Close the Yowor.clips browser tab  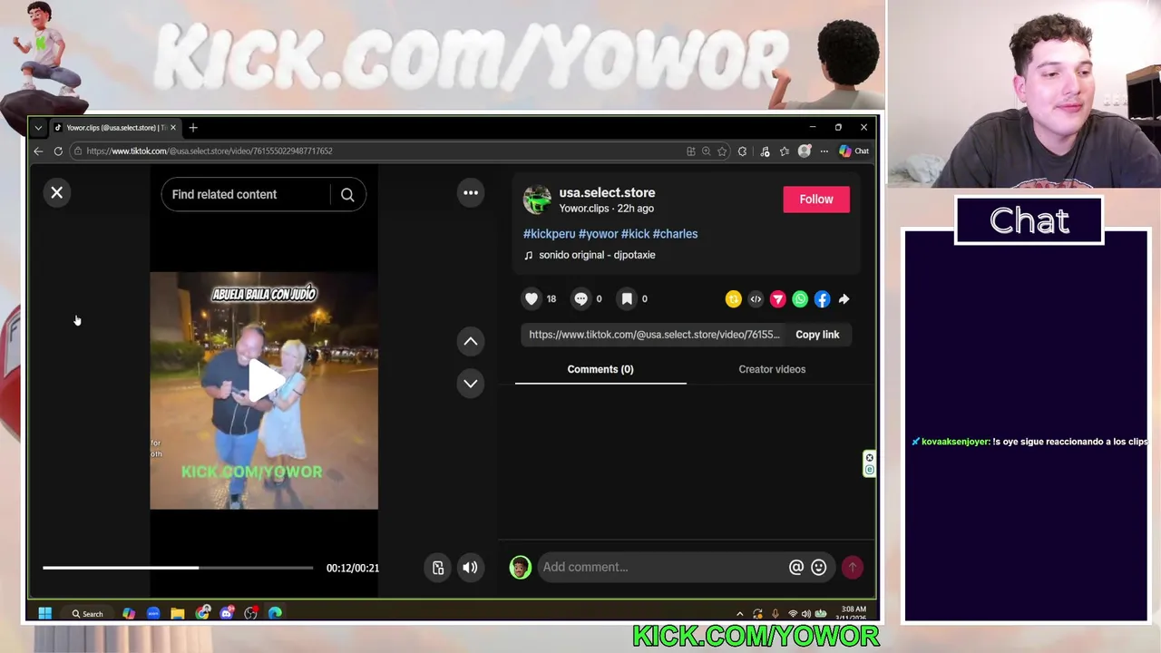[x=173, y=128]
